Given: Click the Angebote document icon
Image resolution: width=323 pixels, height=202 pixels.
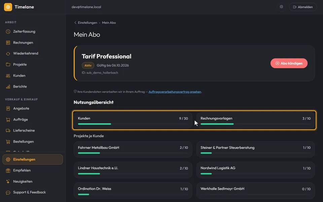Looking at the screenshot, I should (x=8, y=108).
